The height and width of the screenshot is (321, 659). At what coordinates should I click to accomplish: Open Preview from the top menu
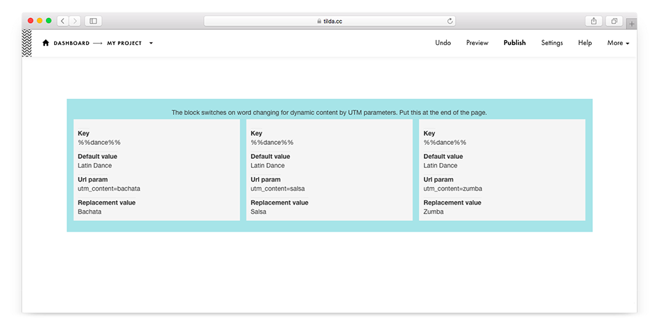(x=477, y=43)
